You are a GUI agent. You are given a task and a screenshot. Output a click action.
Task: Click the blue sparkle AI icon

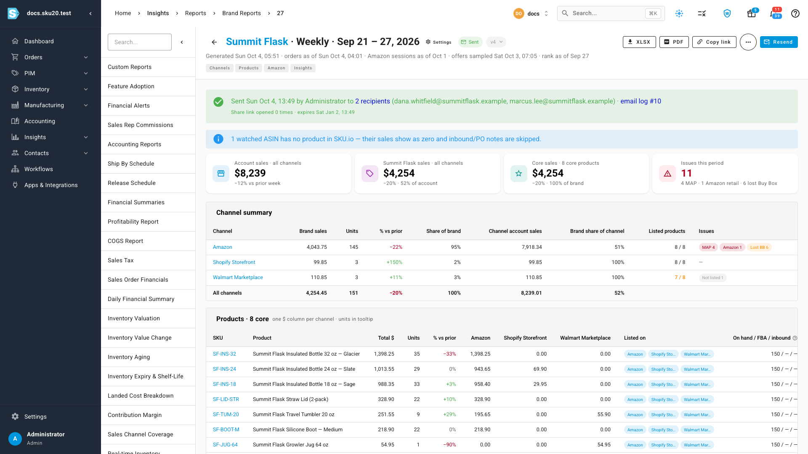pyautogui.click(x=679, y=13)
